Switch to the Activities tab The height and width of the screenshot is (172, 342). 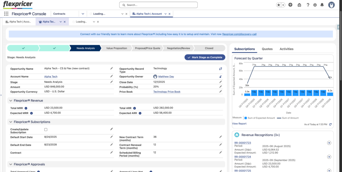tap(286, 49)
